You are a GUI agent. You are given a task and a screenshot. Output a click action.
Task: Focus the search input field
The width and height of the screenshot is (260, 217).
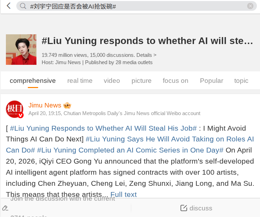coord(135,6)
